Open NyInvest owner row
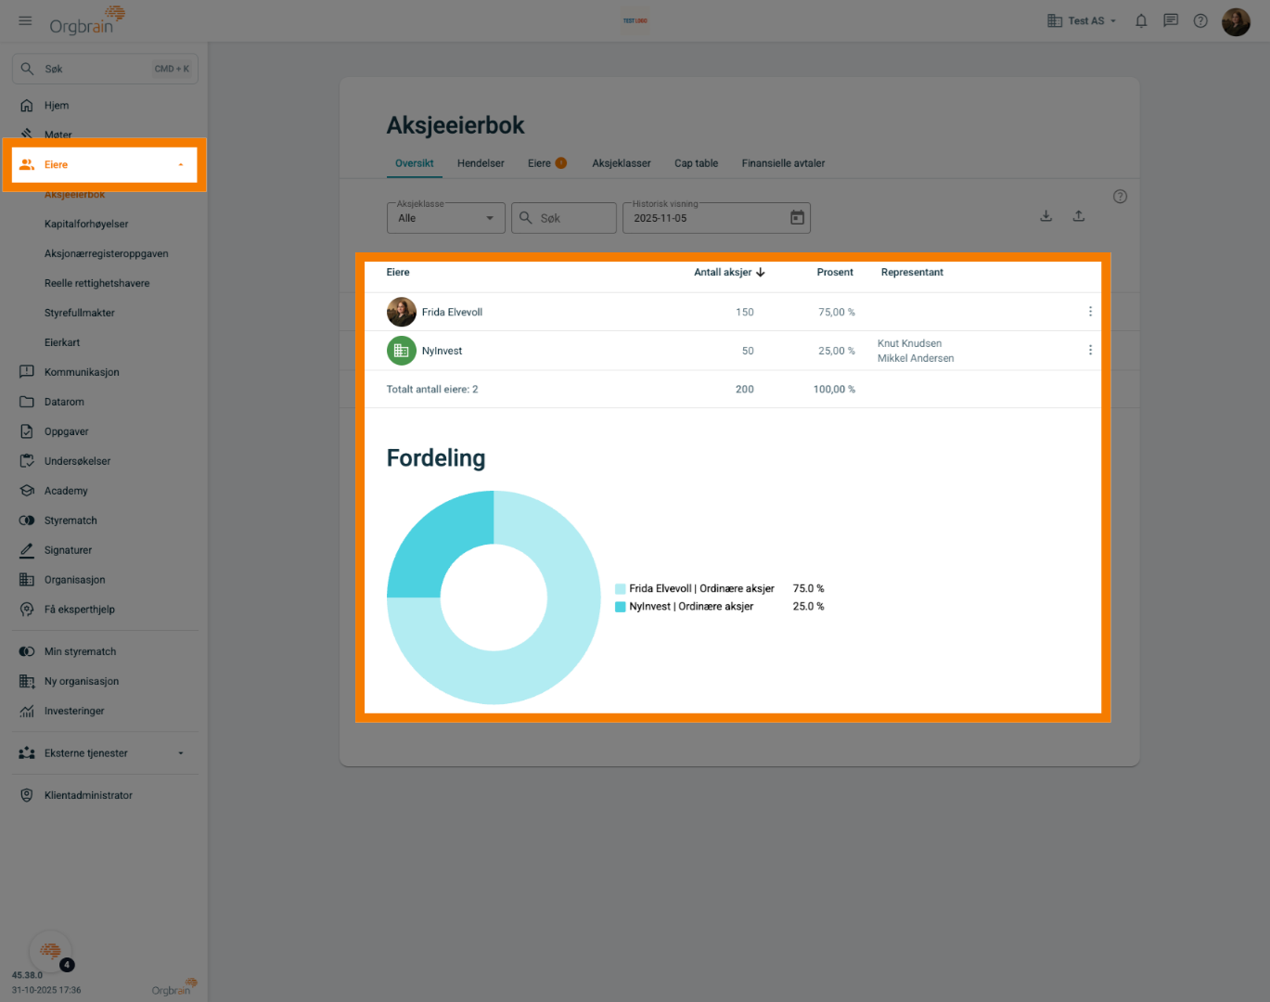 coord(733,351)
